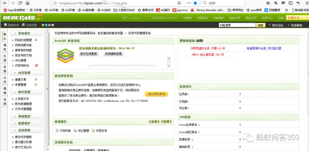
Task: Open the browser home page icon
Action: point(27,3)
